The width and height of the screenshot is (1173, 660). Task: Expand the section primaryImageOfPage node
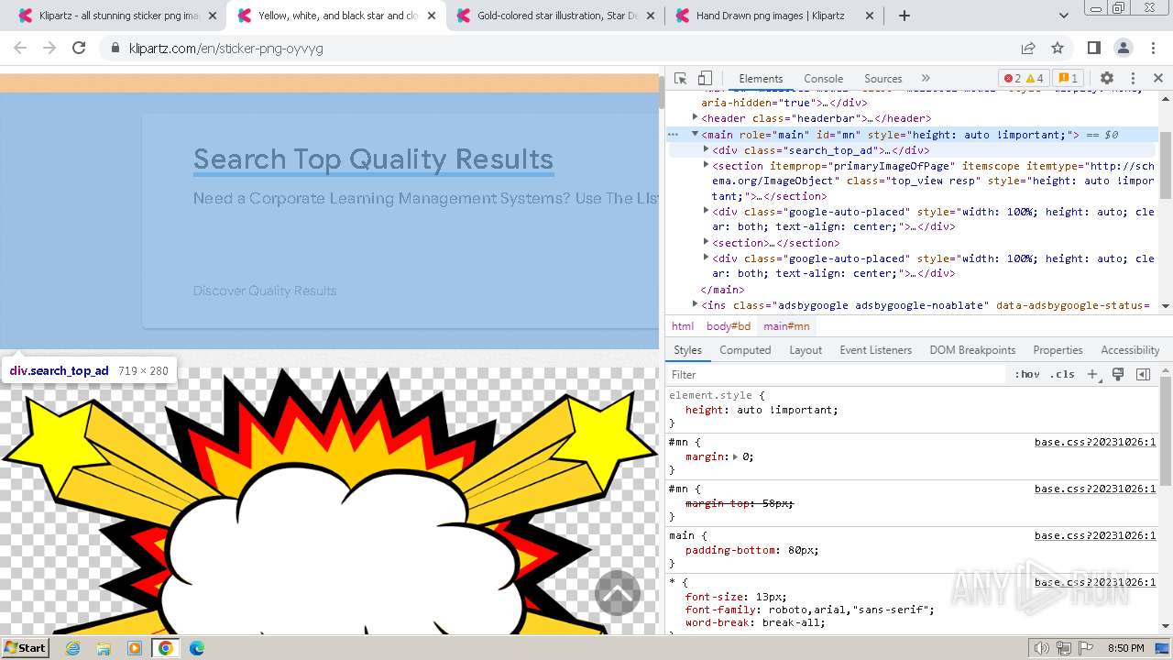click(707, 165)
